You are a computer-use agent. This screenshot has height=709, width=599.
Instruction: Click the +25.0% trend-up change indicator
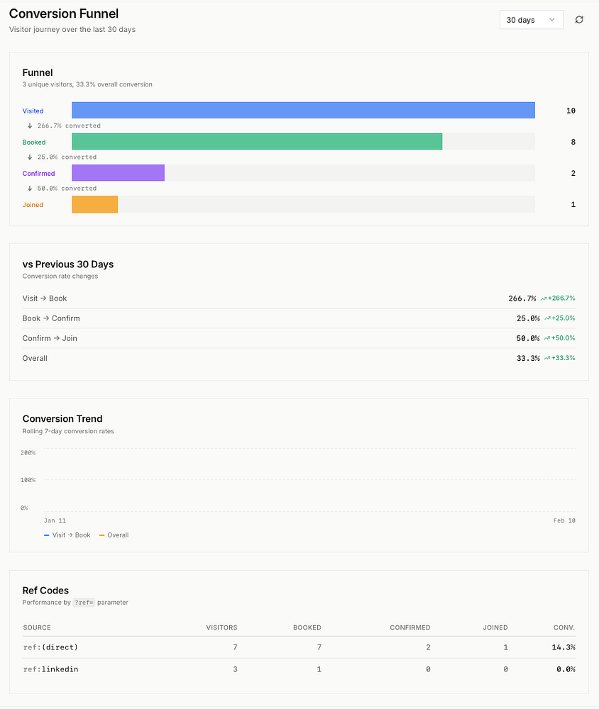click(559, 318)
